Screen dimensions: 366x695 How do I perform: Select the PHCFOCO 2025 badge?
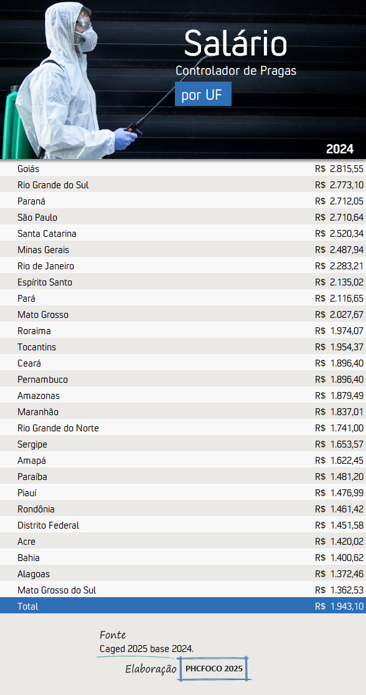pyautogui.click(x=214, y=669)
